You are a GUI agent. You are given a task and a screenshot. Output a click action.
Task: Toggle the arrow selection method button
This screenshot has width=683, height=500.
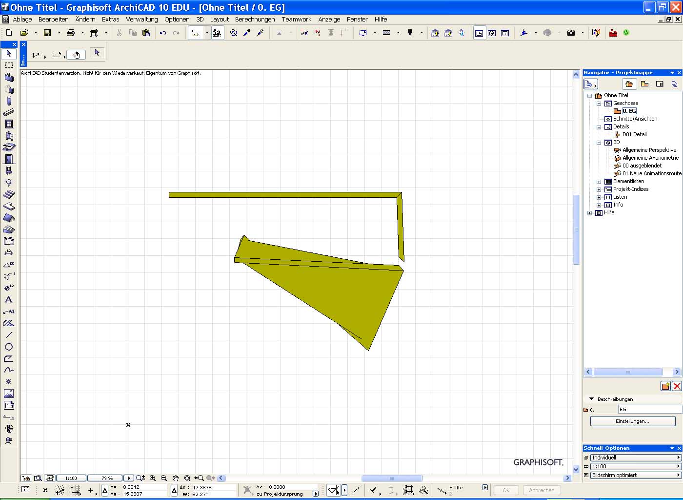pos(97,53)
